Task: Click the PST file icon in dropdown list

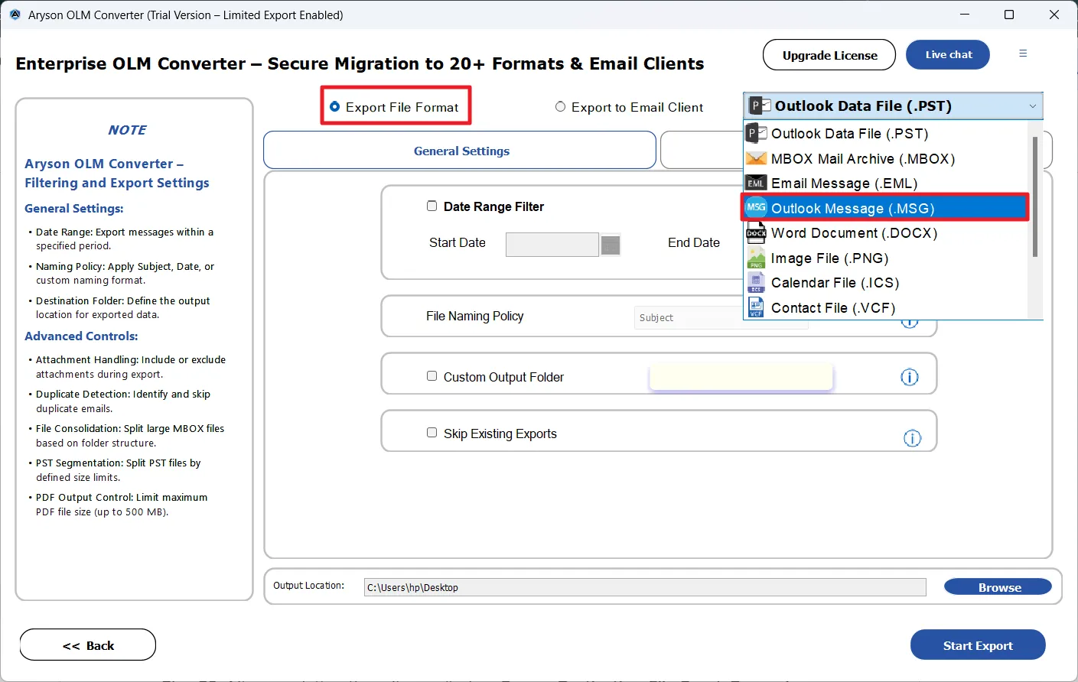Action: coord(756,134)
